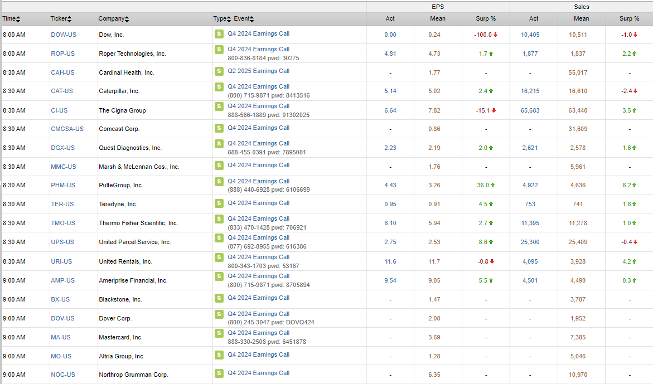Image resolution: width=653 pixels, height=384 pixels.
Task: Click the earnings icon in The Cigna Group row
Action: pyautogui.click(x=219, y=106)
